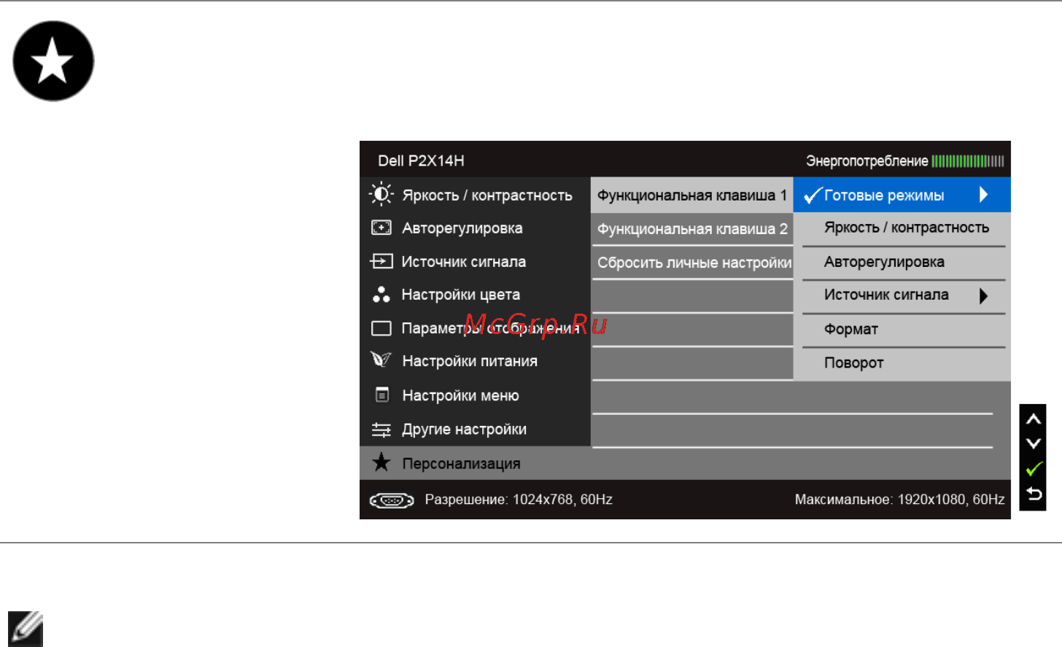Image resolution: width=1062 pixels, height=647 pixels.
Task: Open Яркость / контрастность in the left menu
Action: tap(475, 195)
